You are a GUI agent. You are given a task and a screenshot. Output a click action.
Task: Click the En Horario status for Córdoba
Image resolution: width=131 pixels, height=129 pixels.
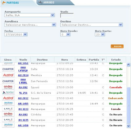coord(116,115)
